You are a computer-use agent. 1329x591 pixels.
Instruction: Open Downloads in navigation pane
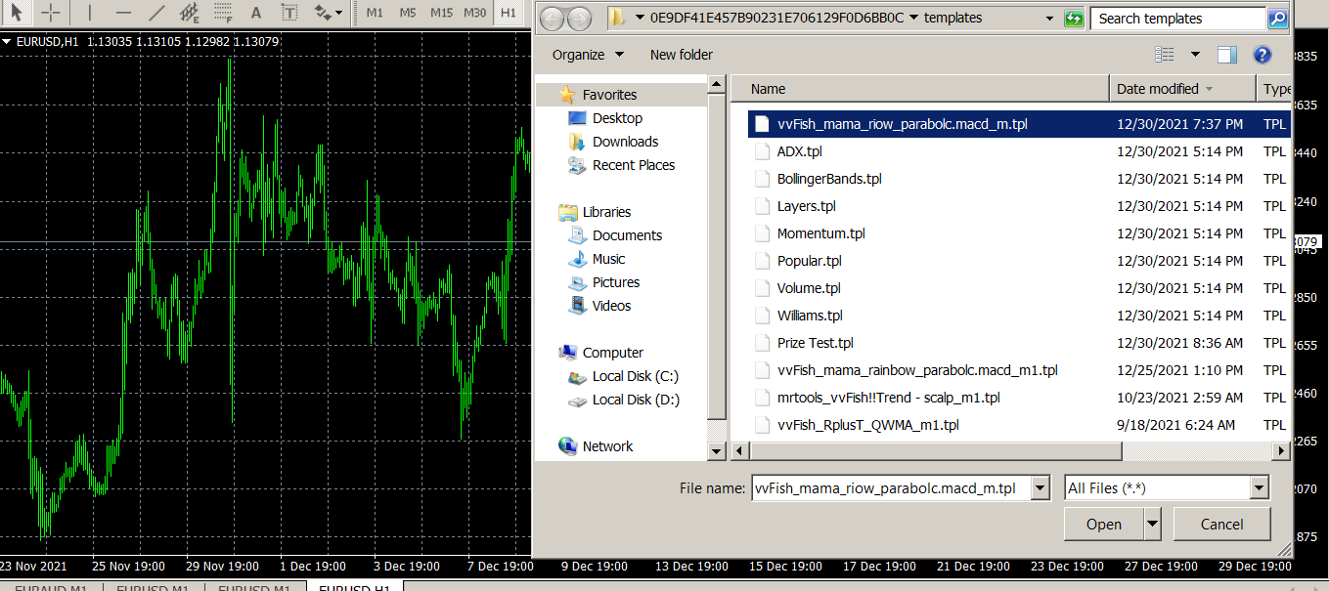(x=625, y=142)
